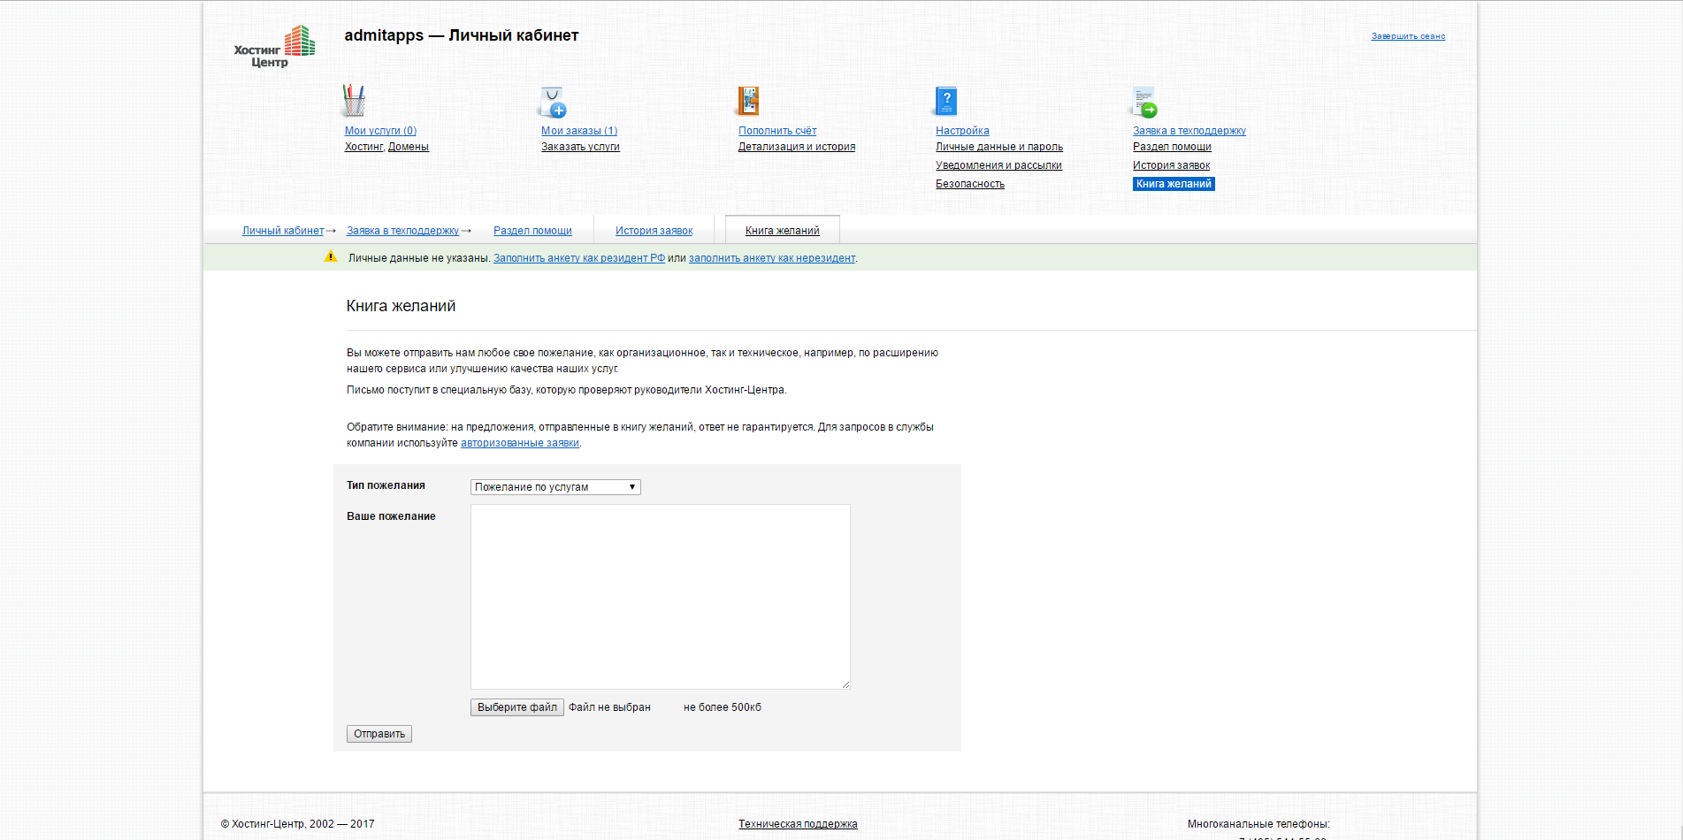Switch to the Раздел помощи tab
Screen dimensions: 1683x840
[x=532, y=231]
